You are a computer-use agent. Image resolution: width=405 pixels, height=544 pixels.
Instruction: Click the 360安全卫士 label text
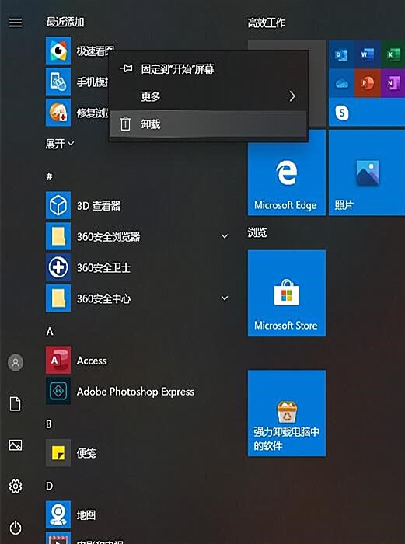pyautogui.click(x=103, y=267)
